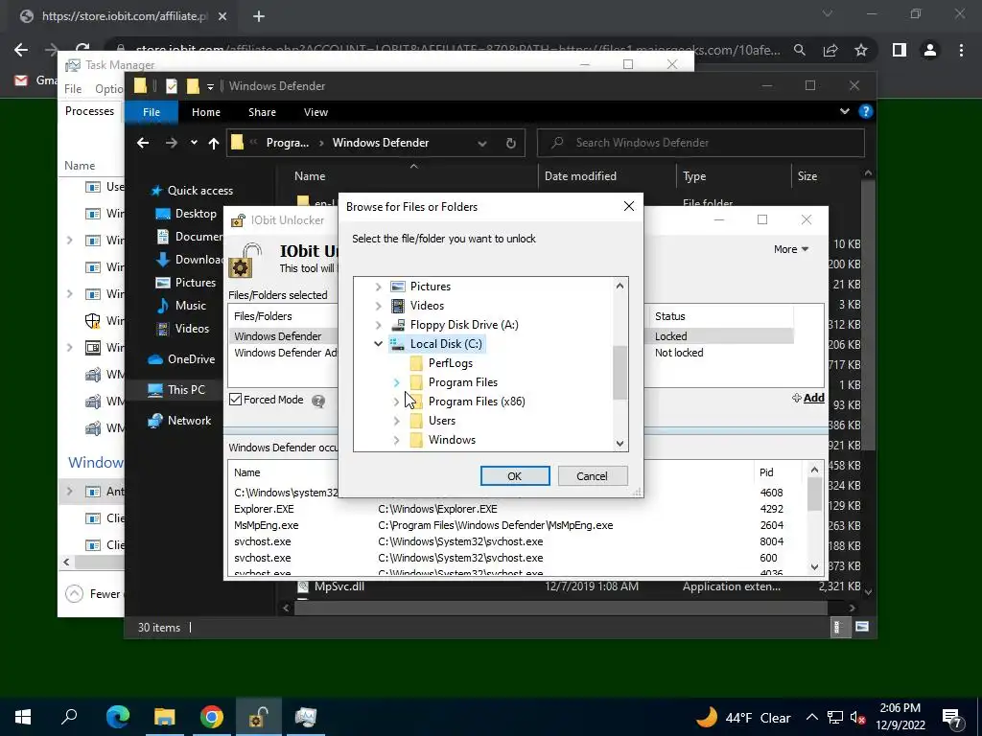Expand the Floppy Disk Drive (A:) node
Viewport: 982px width, 736px height.
coord(378,325)
